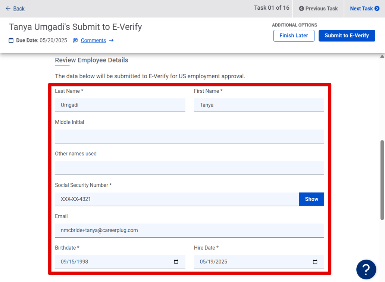The height and width of the screenshot is (282, 385).
Task: Reveal Social Security Number with Show
Action: (x=312, y=199)
